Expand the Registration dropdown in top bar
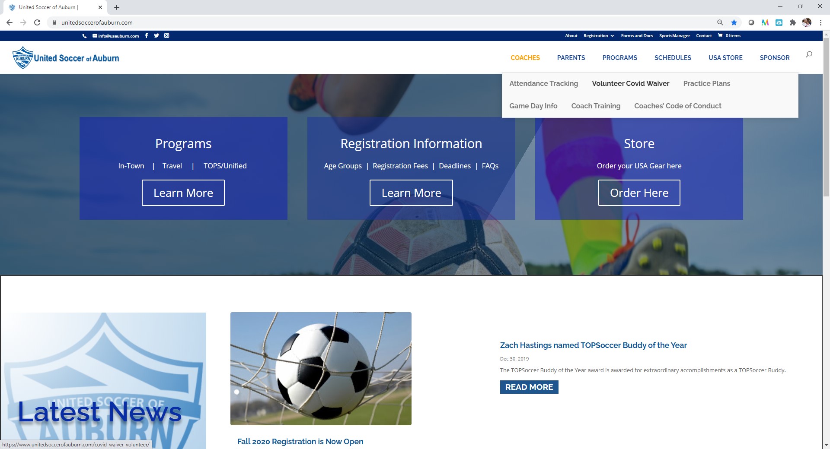The image size is (830, 449). point(599,35)
